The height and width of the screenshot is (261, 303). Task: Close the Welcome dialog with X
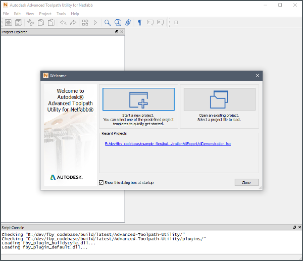tap(258, 76)
